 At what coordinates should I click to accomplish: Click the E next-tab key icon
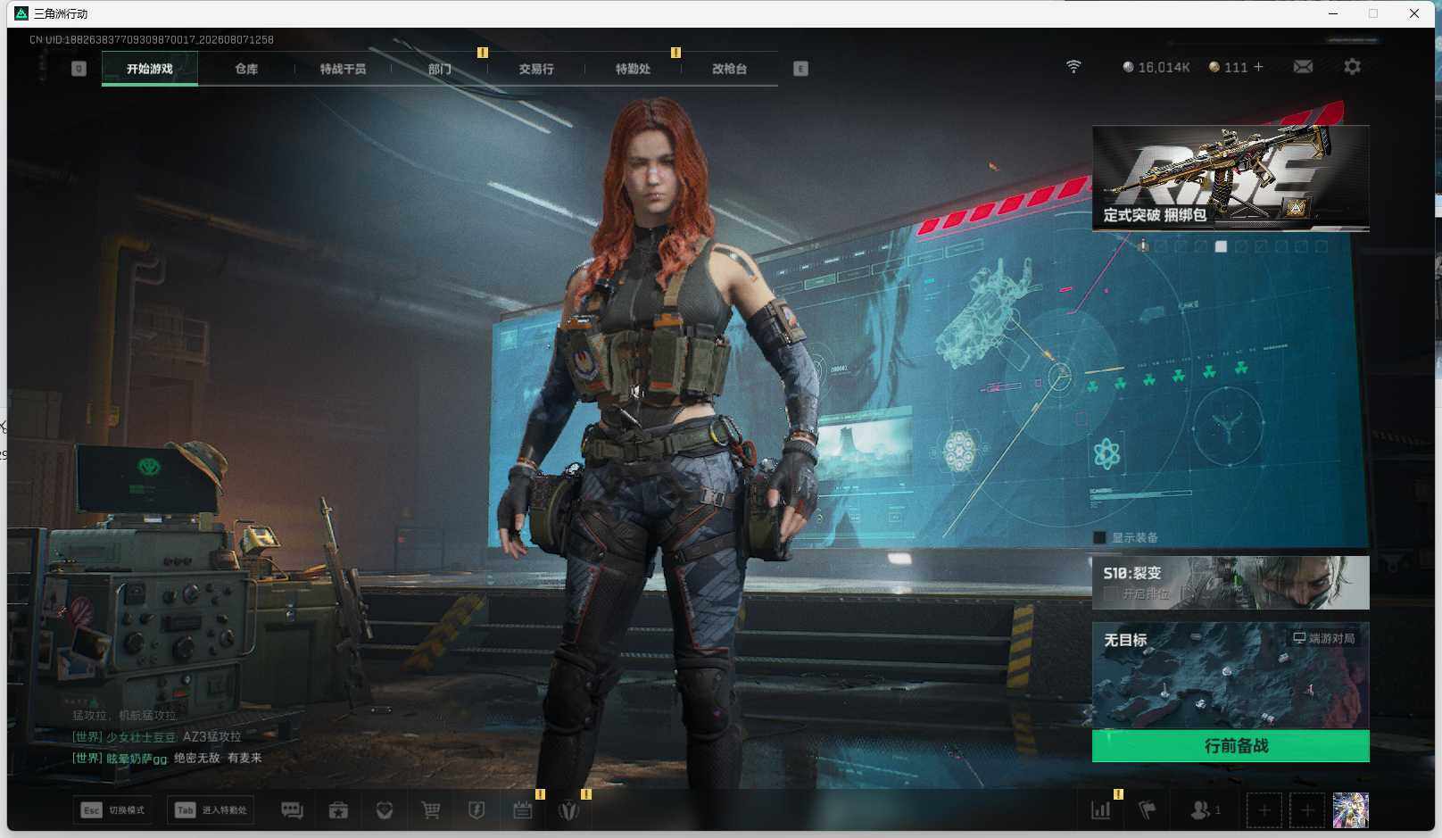click(800, 69)
